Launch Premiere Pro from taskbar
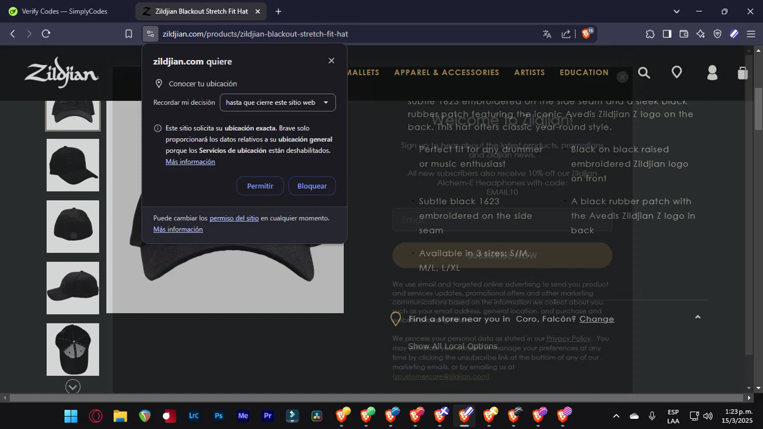This screenshot has width=763, height=429. 268,416
